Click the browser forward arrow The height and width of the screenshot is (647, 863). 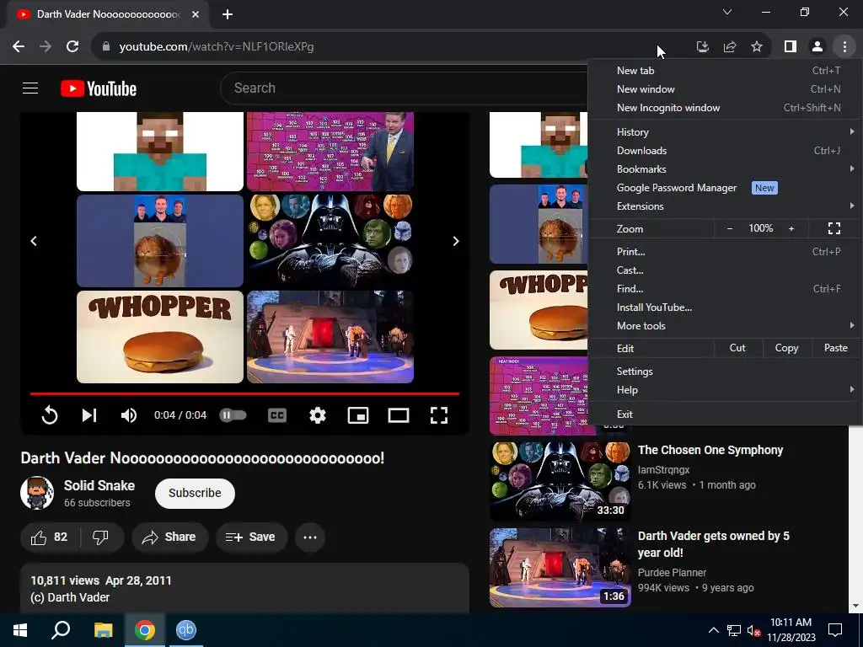46,47
